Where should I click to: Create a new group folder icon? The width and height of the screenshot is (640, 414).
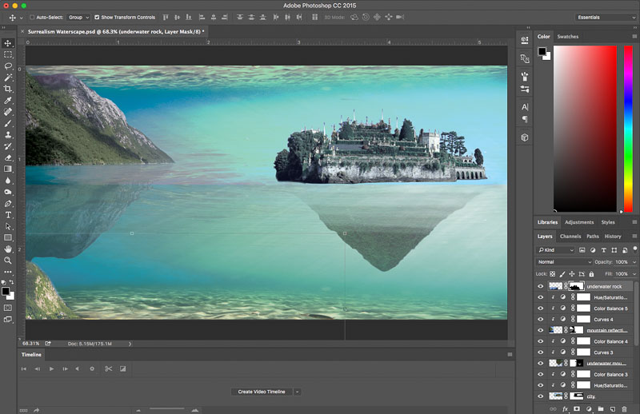(x=601, y=408)
